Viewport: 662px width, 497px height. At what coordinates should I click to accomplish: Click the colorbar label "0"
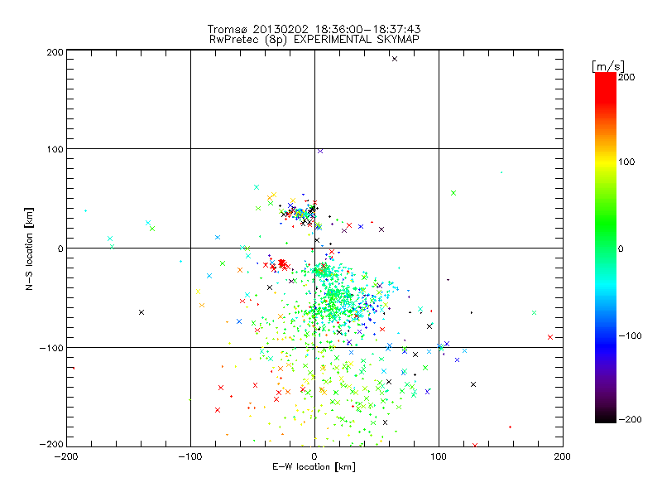click(621, 248)
